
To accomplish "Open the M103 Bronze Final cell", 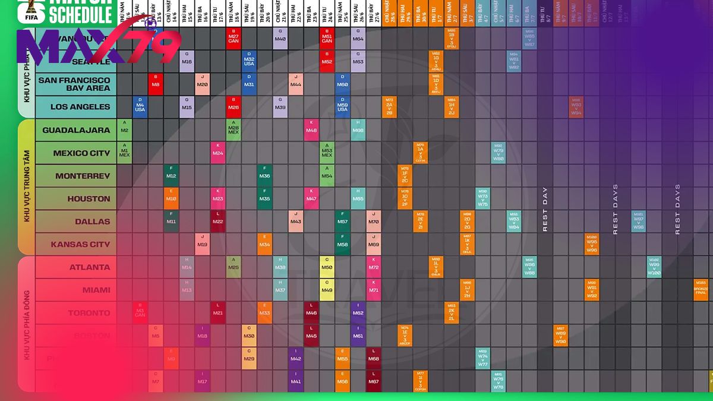I will (702, 291).
